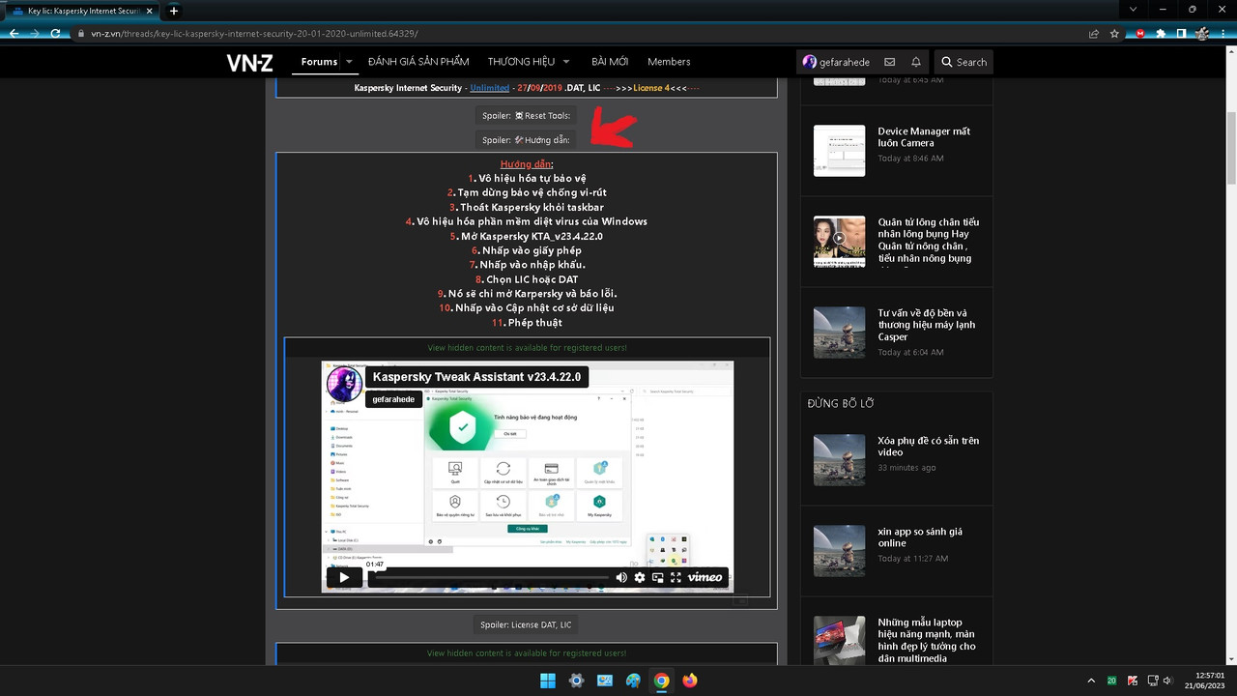Open the Chrome Extensions puzzle icon
This screenshot has width=1237, height=696.
[x=1161, y=33]
